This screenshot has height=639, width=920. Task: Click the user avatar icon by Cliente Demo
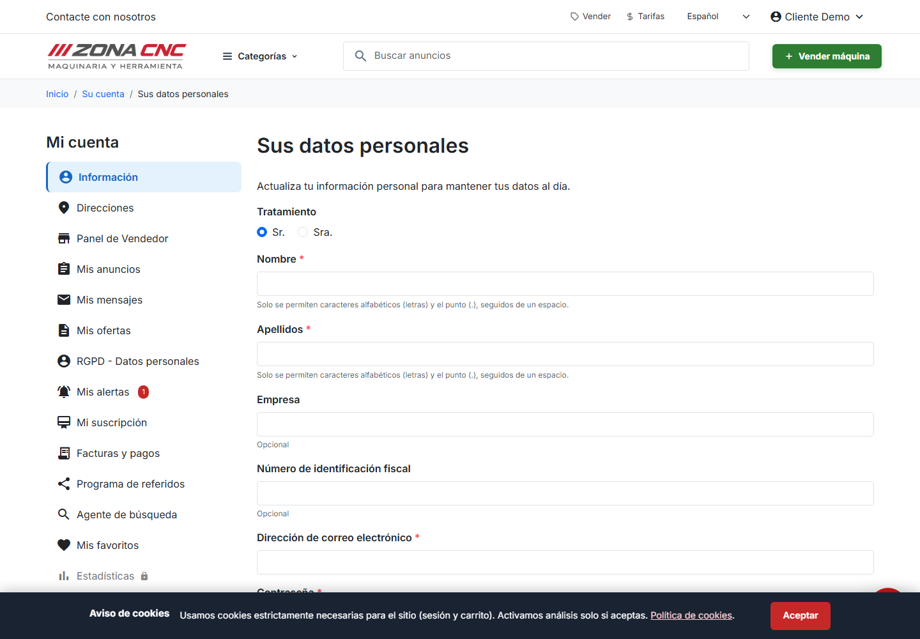pos(776,17)
